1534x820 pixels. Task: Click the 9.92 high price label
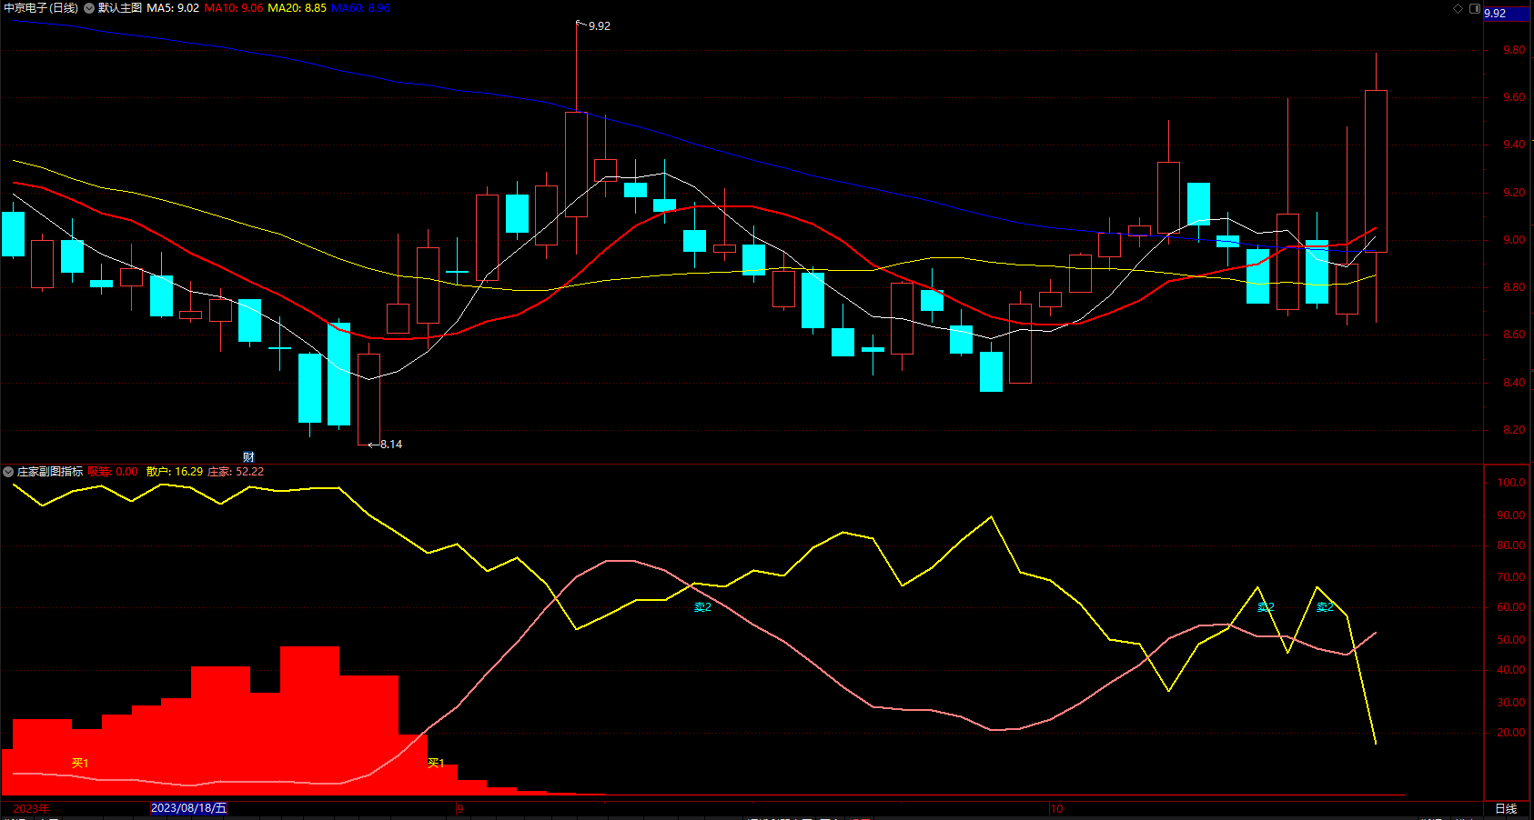[x=600, y=26]
